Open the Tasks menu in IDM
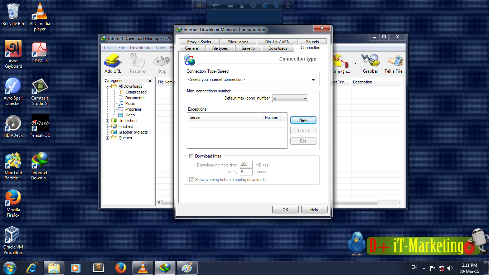 click(x=108, y=48)
